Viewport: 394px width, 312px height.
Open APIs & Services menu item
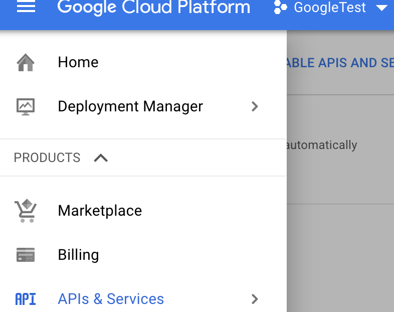[x=111, y=299]
